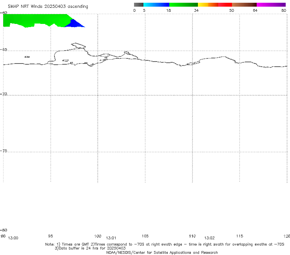Click the red segment of the color scale
This screenshot has height=255, width=290.
pyautogui.click(x=225, y=5)
